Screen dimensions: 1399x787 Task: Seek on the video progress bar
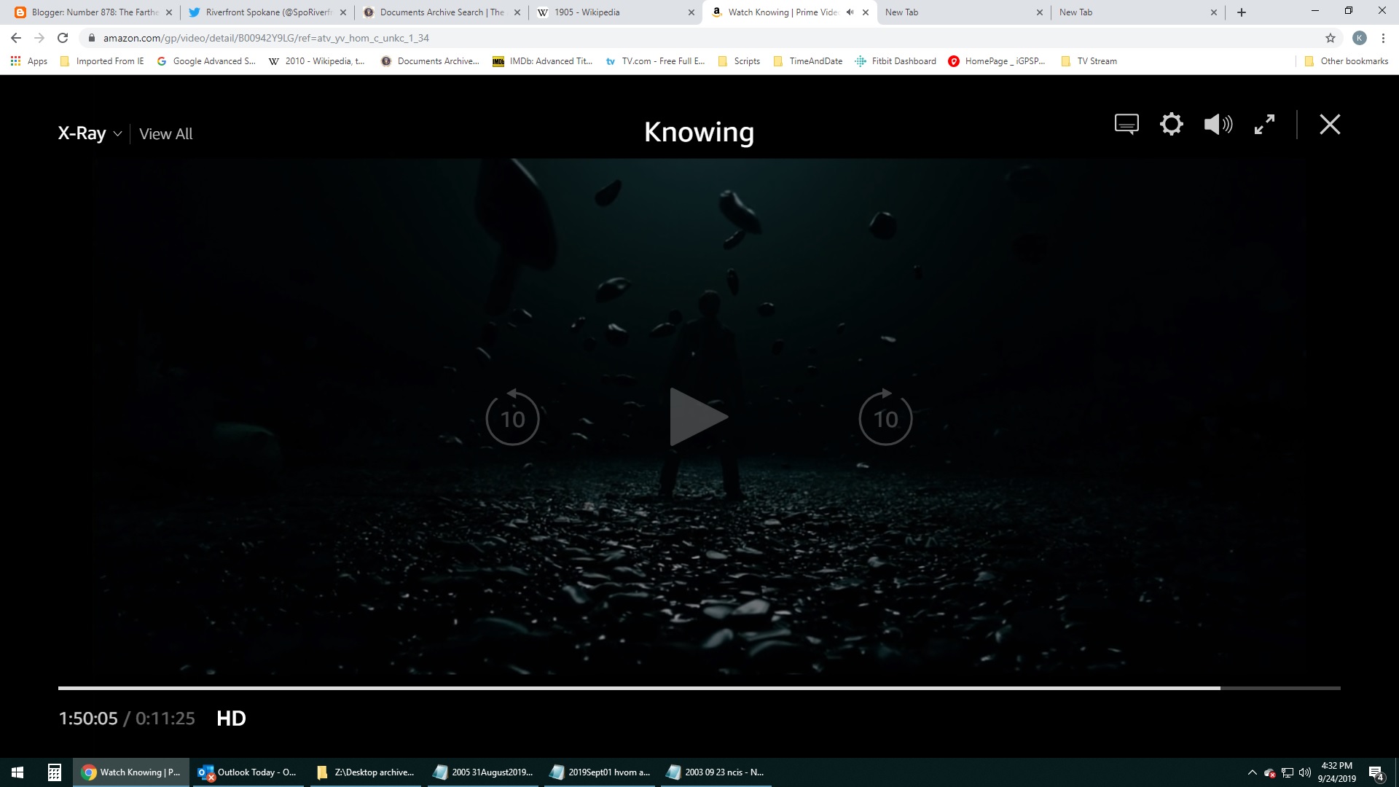coord(656,688)
